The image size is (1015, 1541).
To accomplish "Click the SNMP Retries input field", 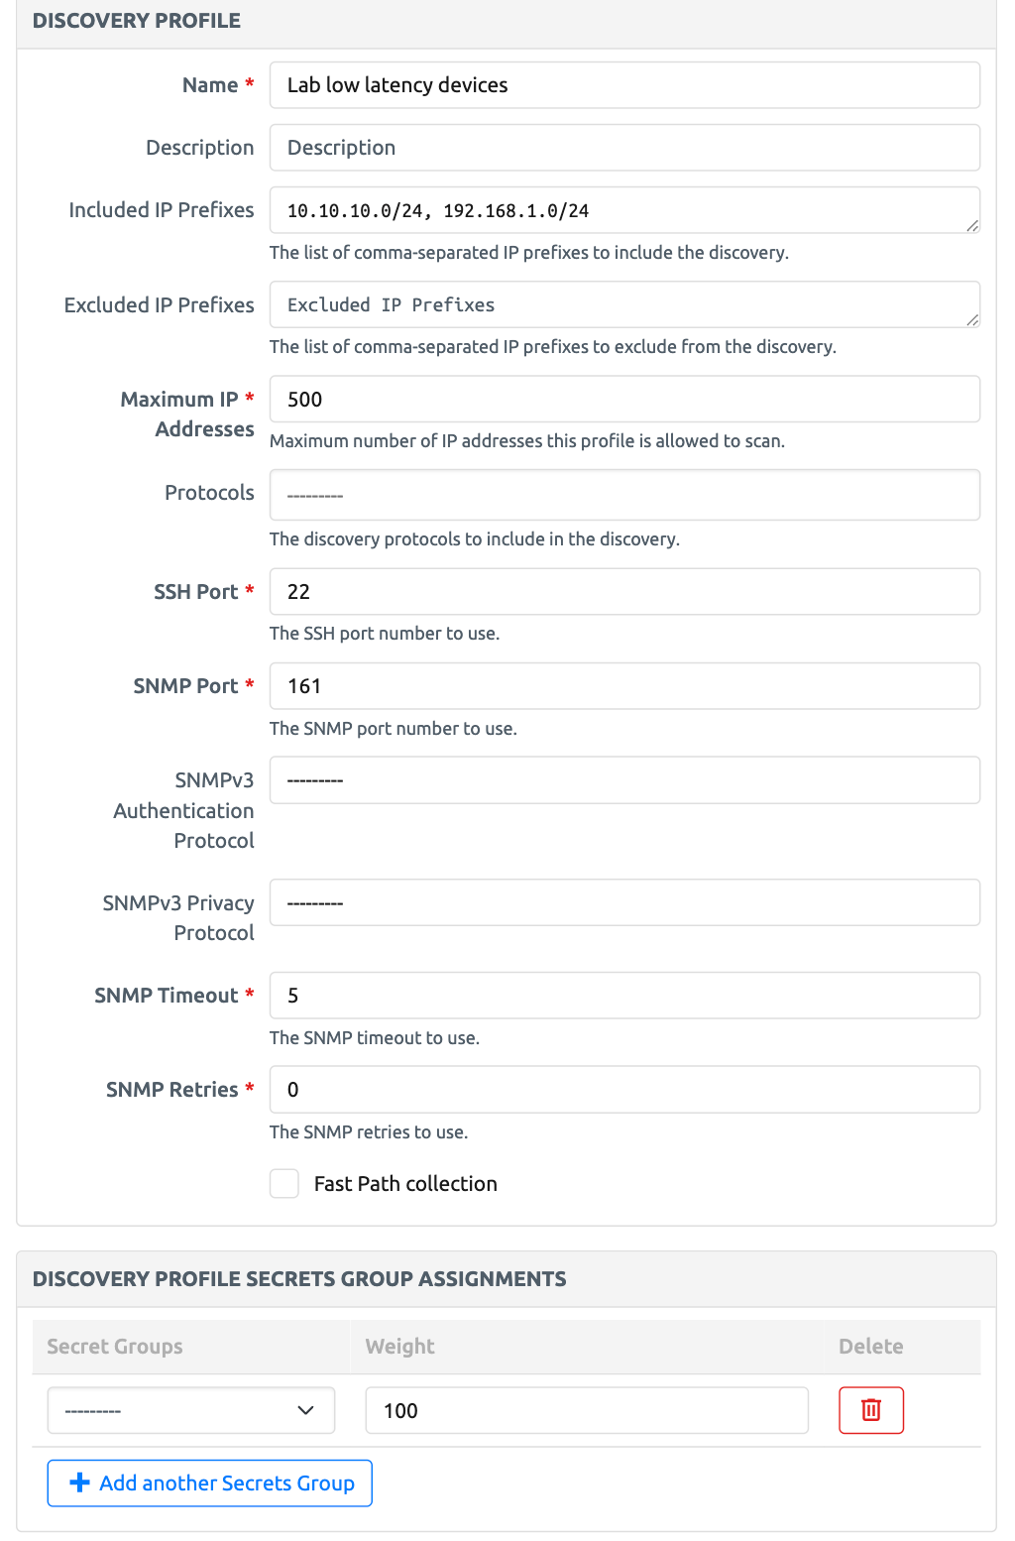I will pyautogui.click(x=624, y=1090).
